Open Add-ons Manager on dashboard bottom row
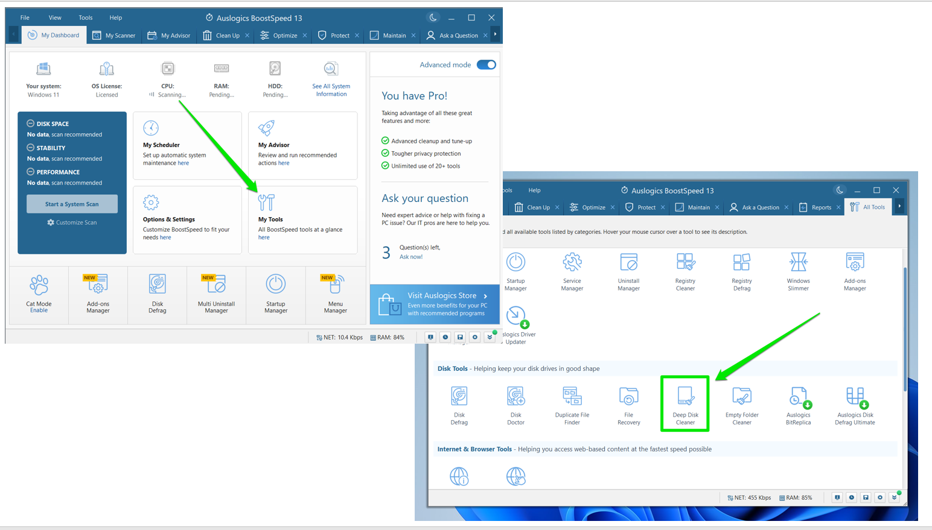 point(98,294)
